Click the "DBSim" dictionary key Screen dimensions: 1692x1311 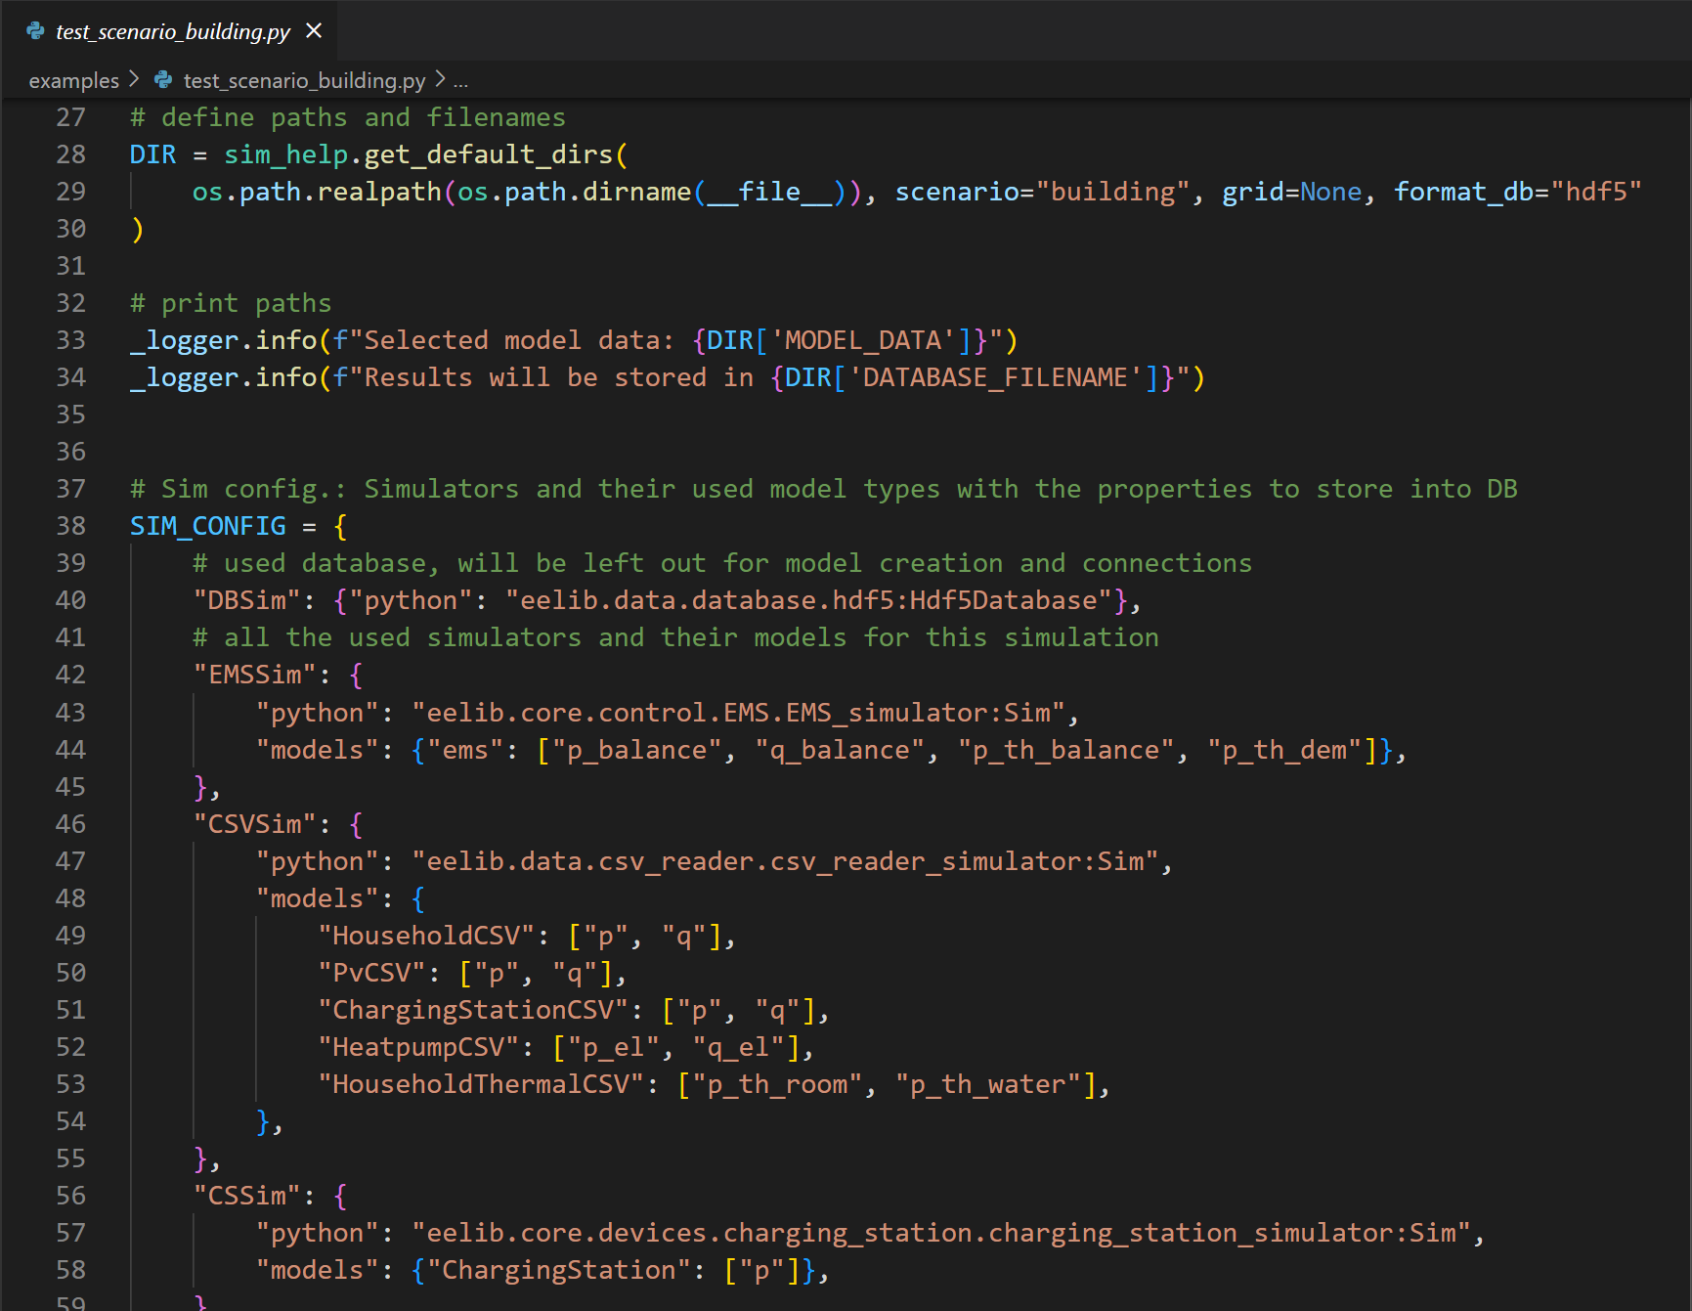246,600
